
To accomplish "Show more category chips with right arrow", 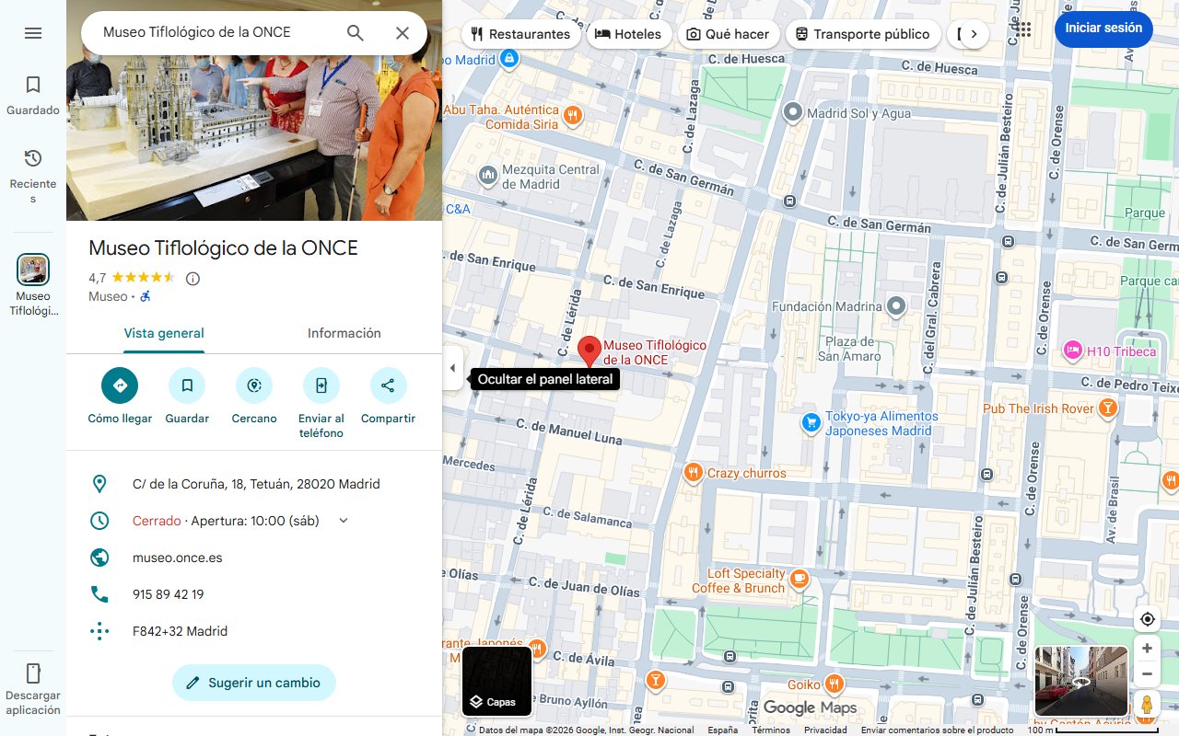I will pyautogui.click(x=974, y=34).
